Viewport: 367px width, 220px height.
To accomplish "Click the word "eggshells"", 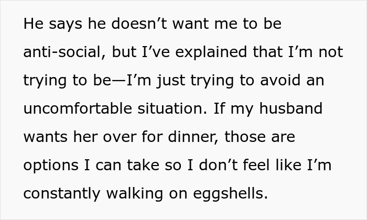I will (231, 194).
